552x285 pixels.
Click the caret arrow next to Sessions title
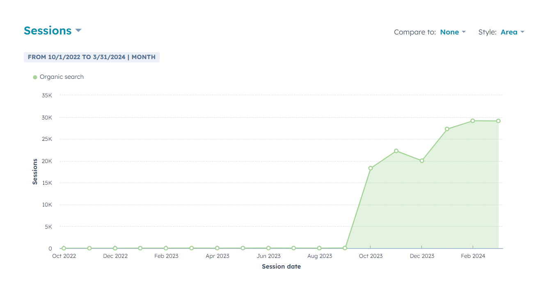click(x=78, y=31)
